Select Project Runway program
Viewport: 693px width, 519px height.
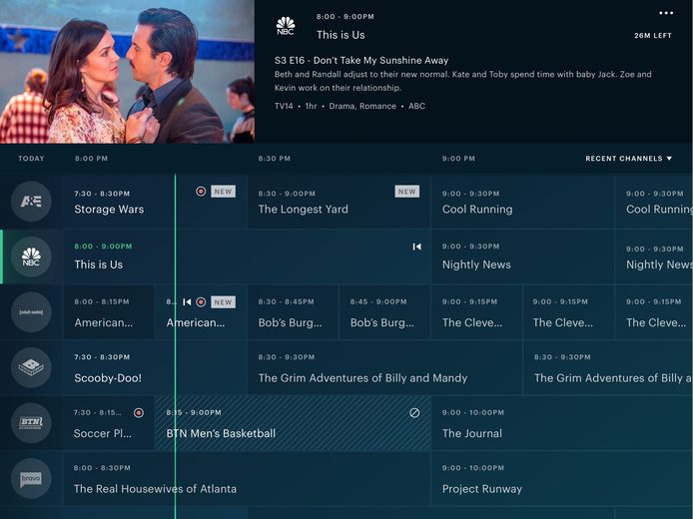pyautogui.click(x=561, y=478)
